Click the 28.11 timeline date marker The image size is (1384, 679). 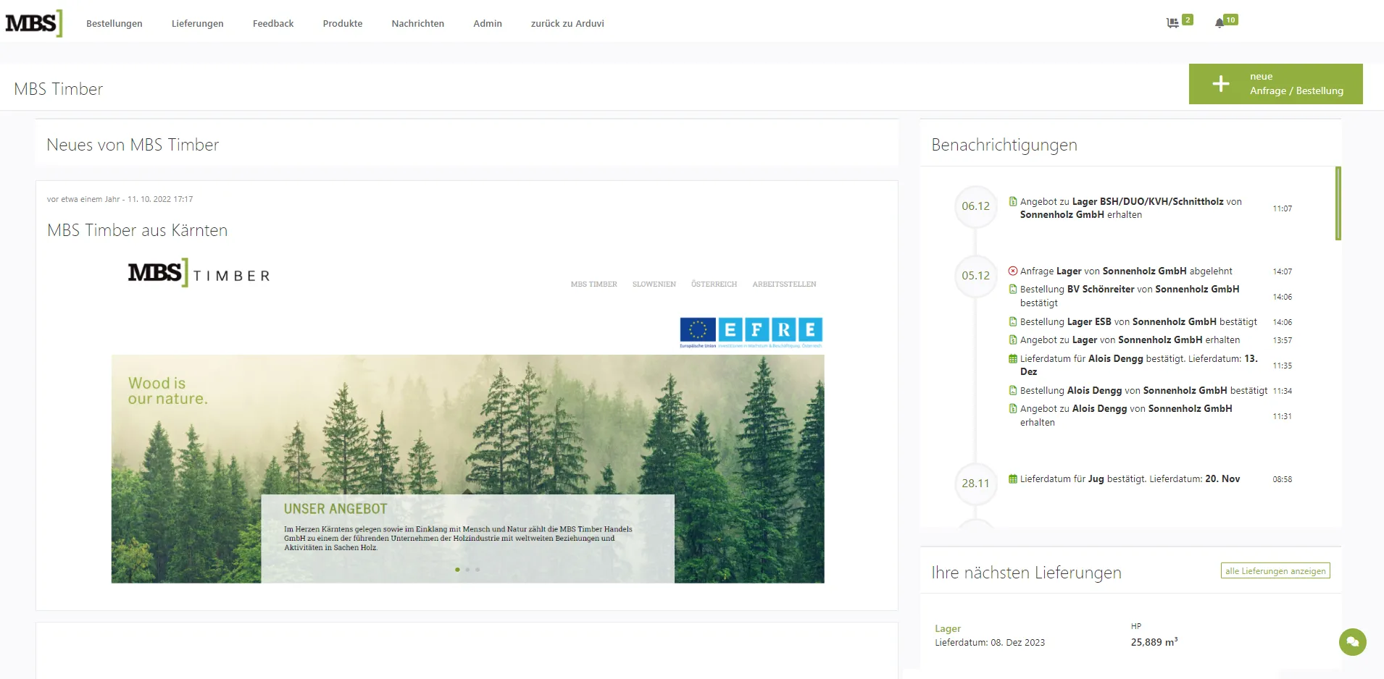976,484
